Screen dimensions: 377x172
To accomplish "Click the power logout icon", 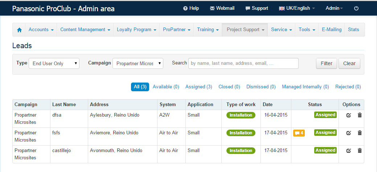I will coord(356,8).
